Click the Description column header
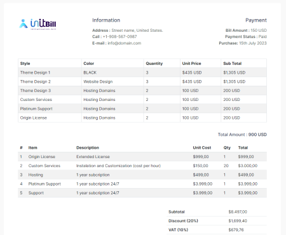The height and width of the screenshot is (235, 286). point(88,148)
